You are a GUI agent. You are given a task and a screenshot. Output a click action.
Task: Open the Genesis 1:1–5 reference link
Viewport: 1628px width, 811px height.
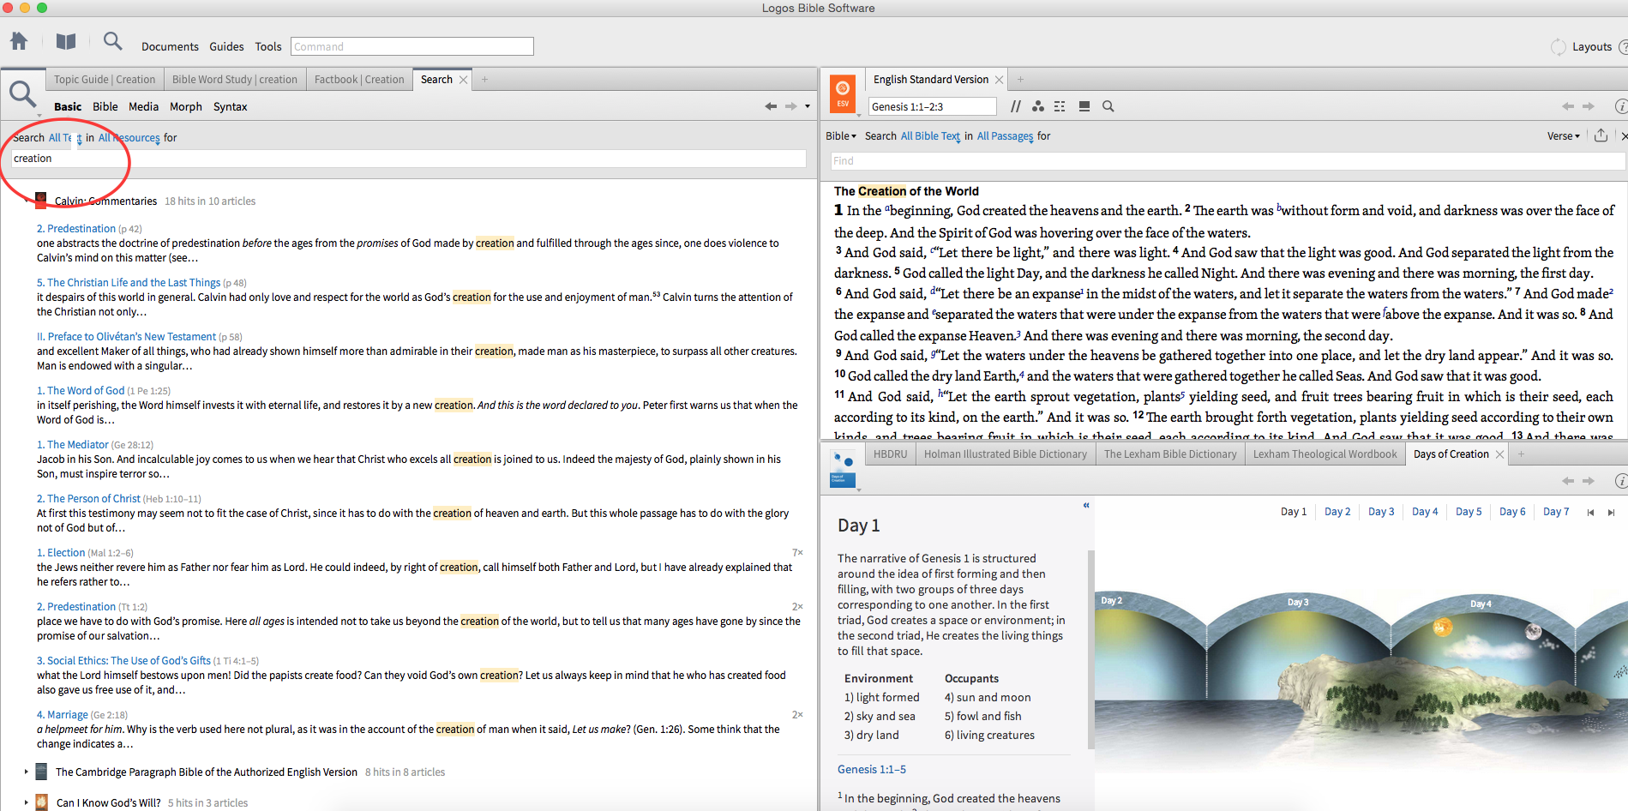[872, 770]
